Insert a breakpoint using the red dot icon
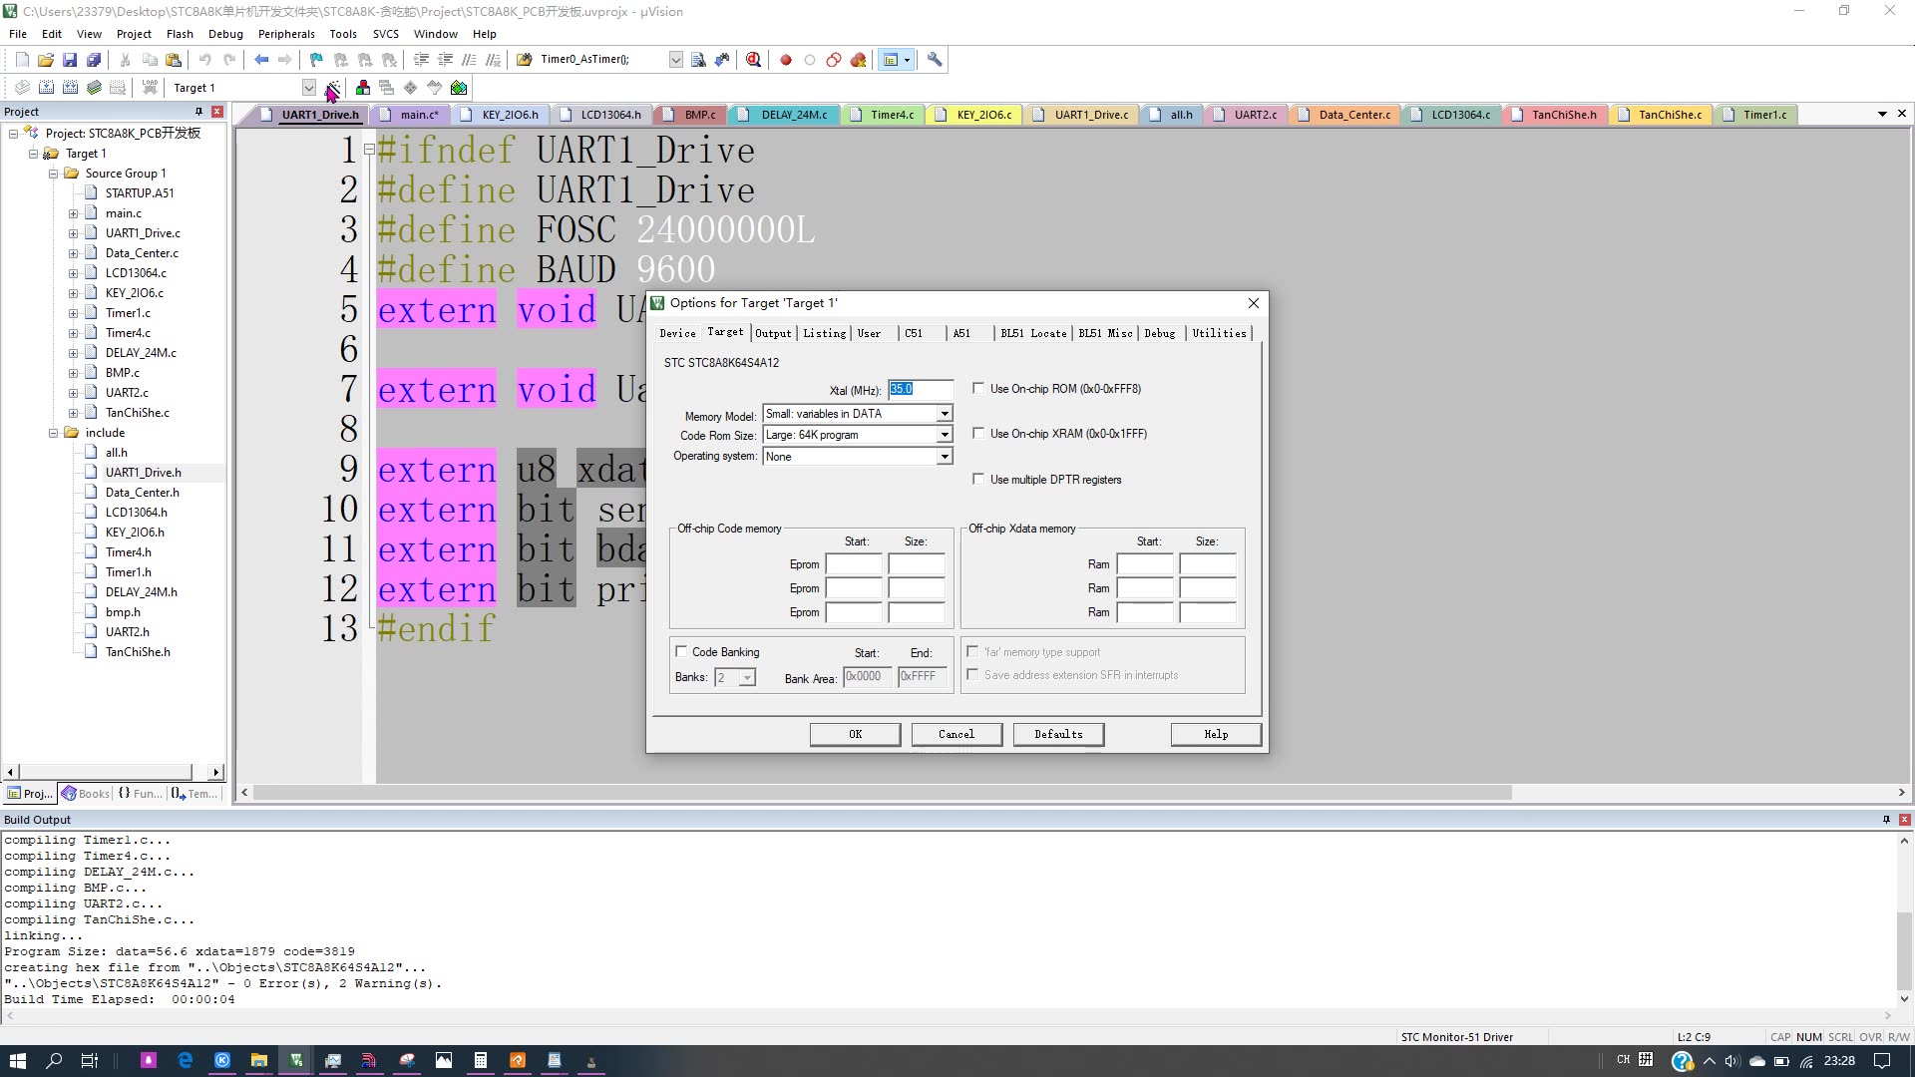 [x=786, y=60]
